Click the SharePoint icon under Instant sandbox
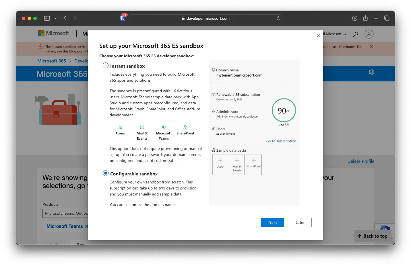Screen dimensions: 411x266 (x=185, y=127)
